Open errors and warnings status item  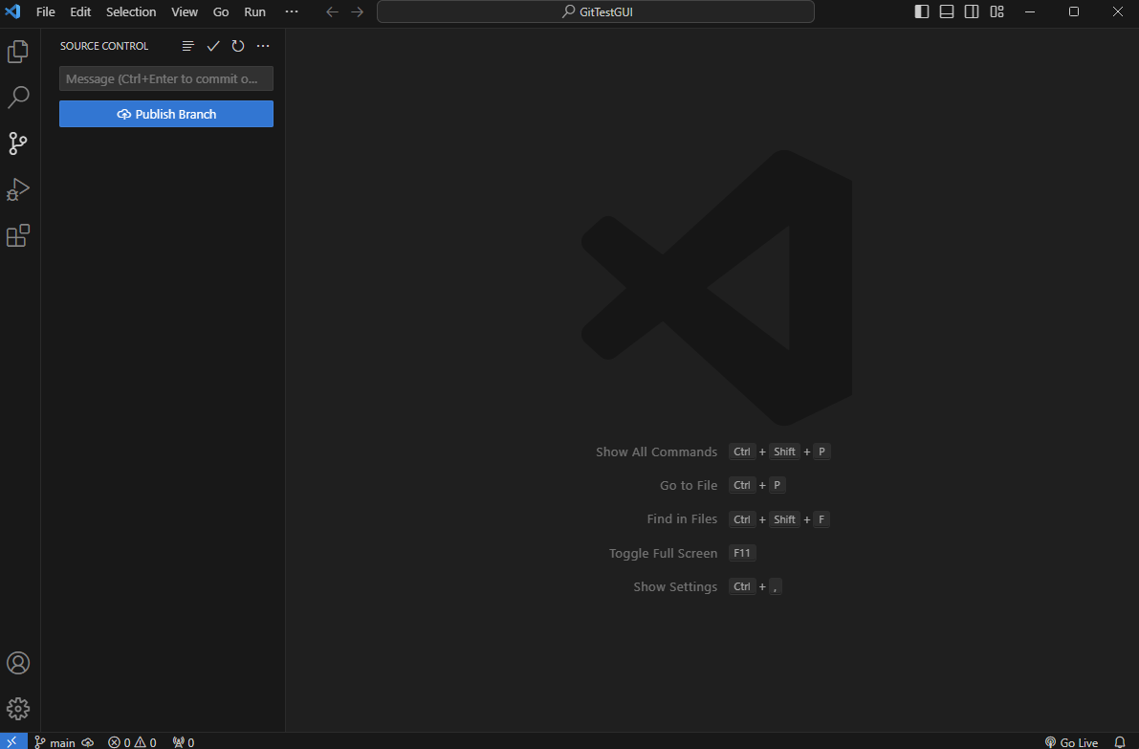pos(132,742)
